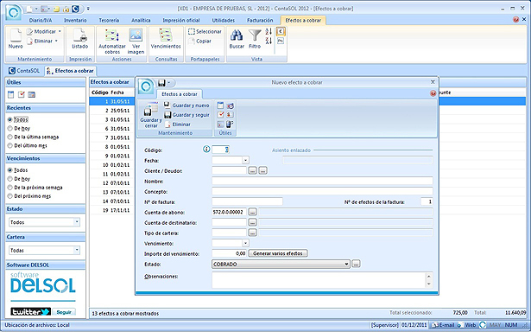Click the red help icon in the dialog

[433, 93]
